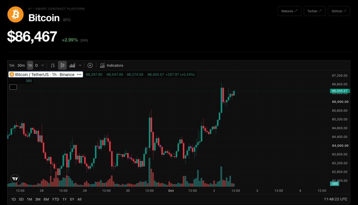This screenshot has height=205, width=358.
Task: Click the compare or add symbol plus icon
Action: 90,65
